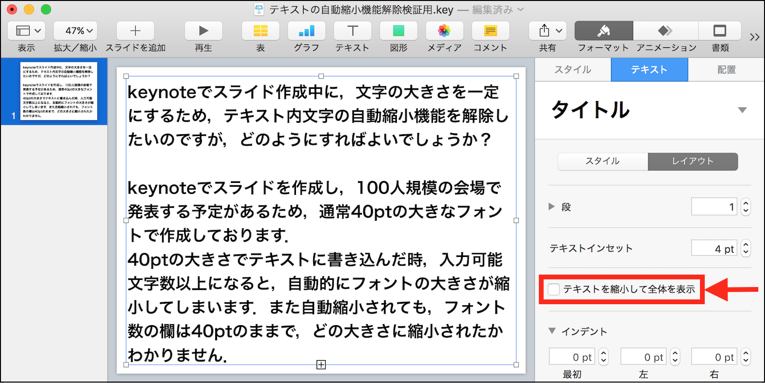Insert a table using the toolbar icon
765x383 pixels.
click(260, 31)
